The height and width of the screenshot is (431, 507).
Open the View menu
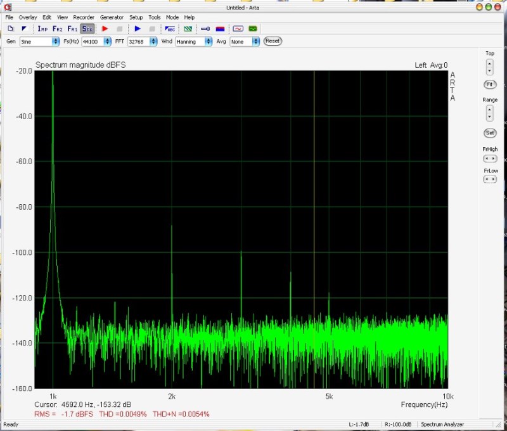[62, 18]
